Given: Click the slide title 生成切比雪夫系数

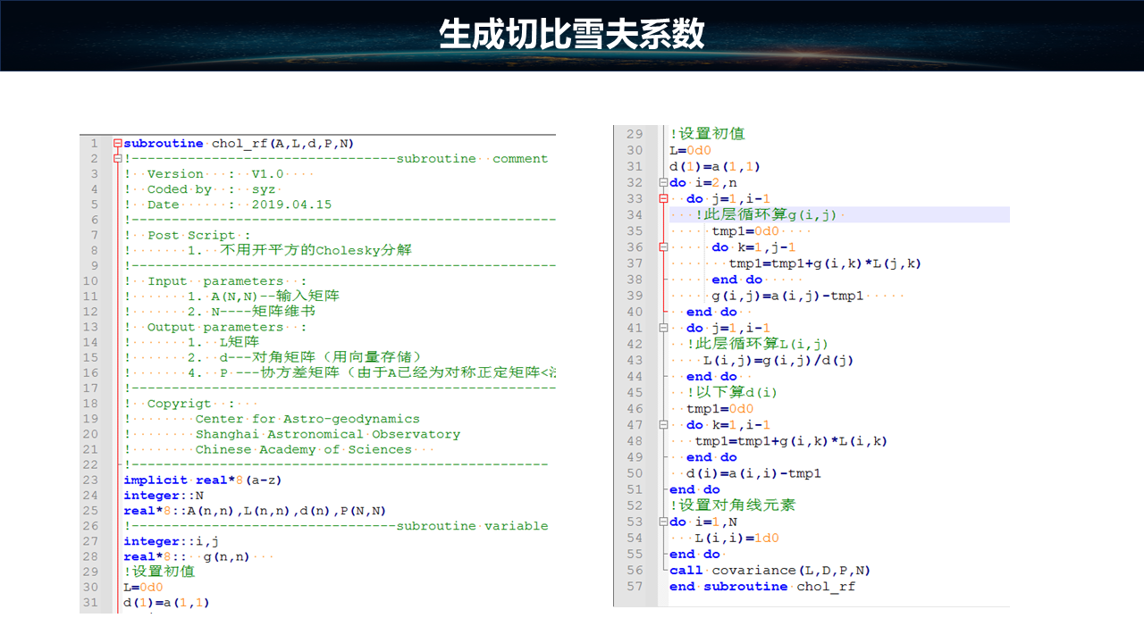Looking at the screenshot, I should tap(572, 34).
